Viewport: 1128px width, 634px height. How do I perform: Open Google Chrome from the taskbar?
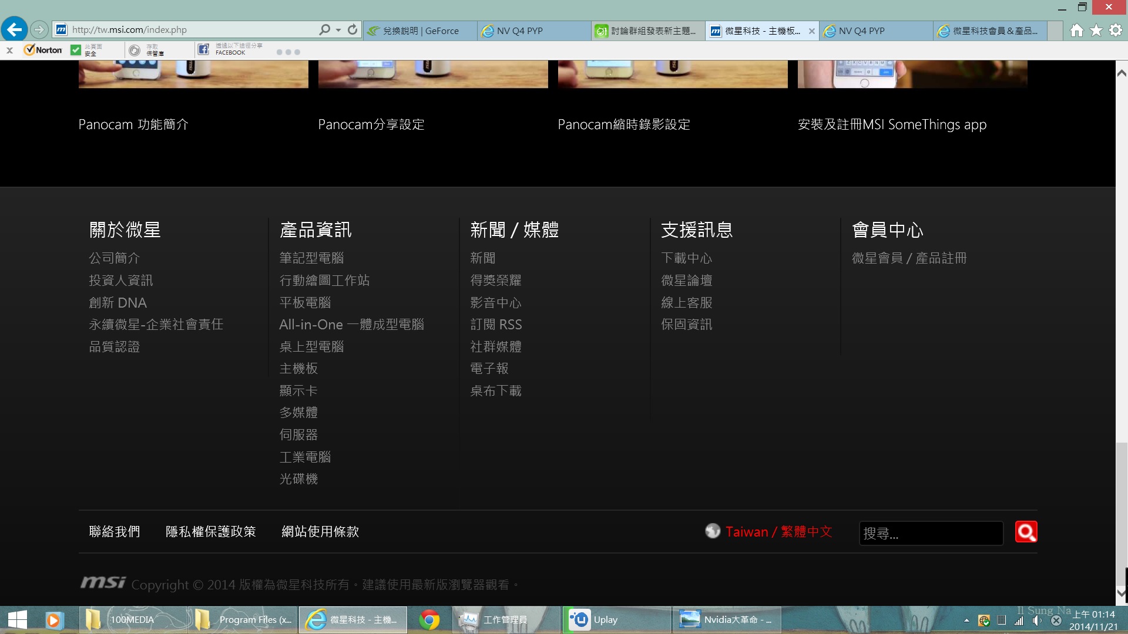point(429,620)
